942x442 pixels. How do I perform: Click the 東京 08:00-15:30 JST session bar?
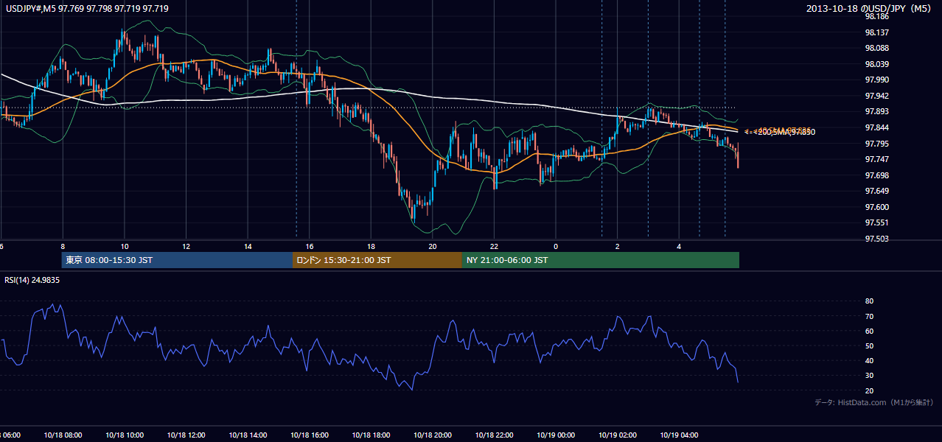click(177, 260)
